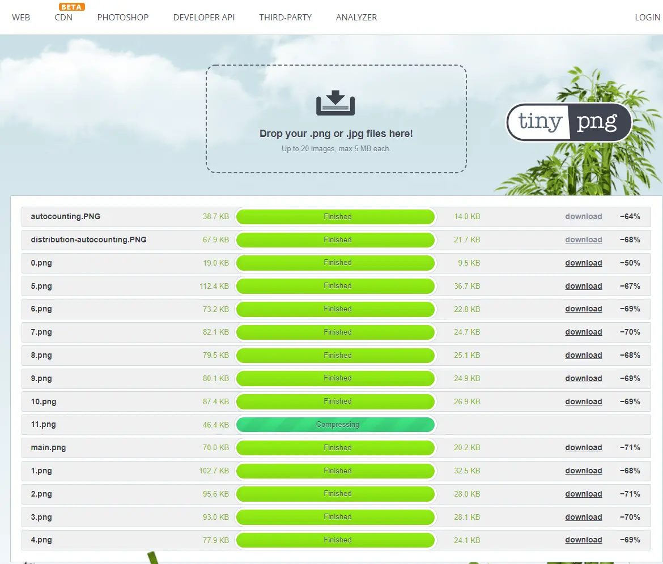Click 'Up to 20 images, max 5 MB each' text
This screenshot has height=564, width=663.
pyautogui.click(x=336, y=149)
